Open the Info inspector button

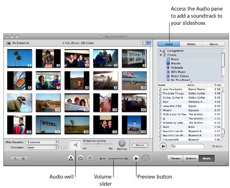(x=23, y=159)
